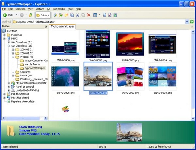This screenshot has width=196, height=150.
Task: Select the SNAG-0005.png jellyfish thumbnail
Action: coord(65,76)
